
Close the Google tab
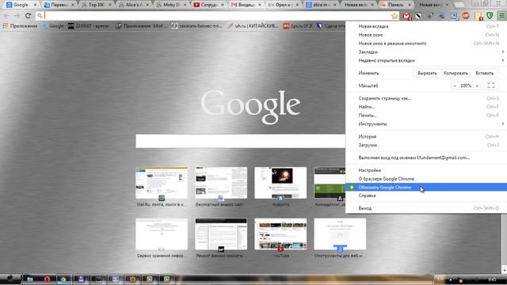[x=35, y=5]
